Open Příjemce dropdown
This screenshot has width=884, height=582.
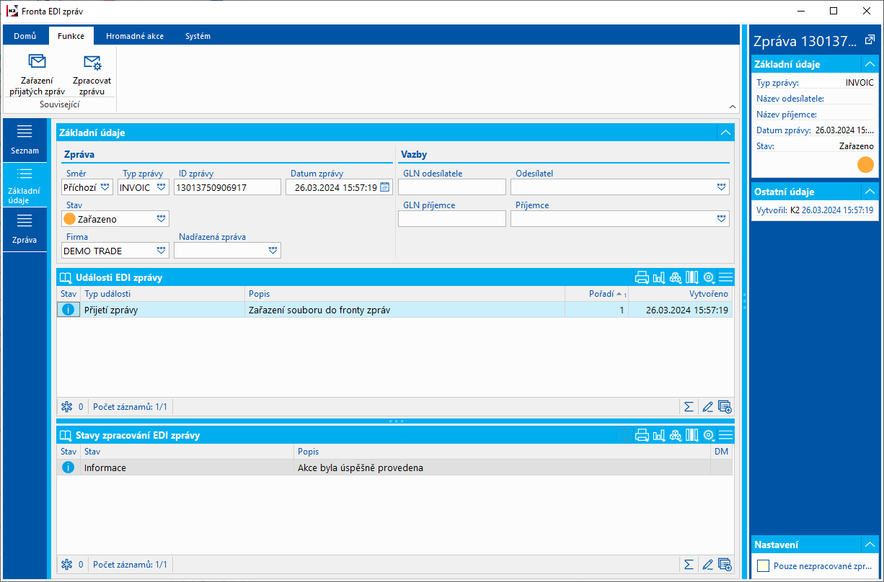[x=721, y=219]
